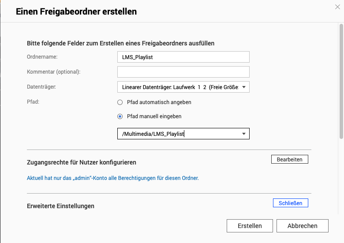This screenshot has width=344, height=243.
Task: Select 'Pfad automatisch angeben' radio button
Action: pos(120,102)
